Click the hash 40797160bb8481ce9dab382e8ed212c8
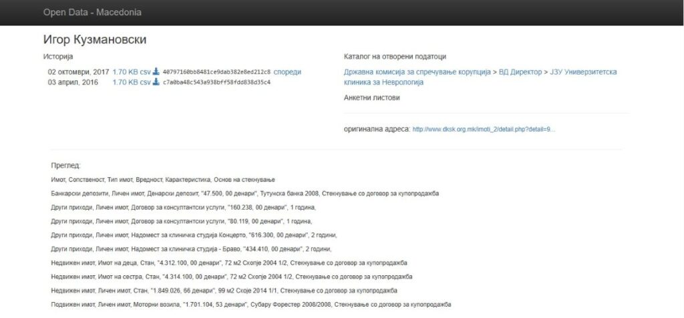Viewport: 684px width, 318px height. [x=216, y=72]
